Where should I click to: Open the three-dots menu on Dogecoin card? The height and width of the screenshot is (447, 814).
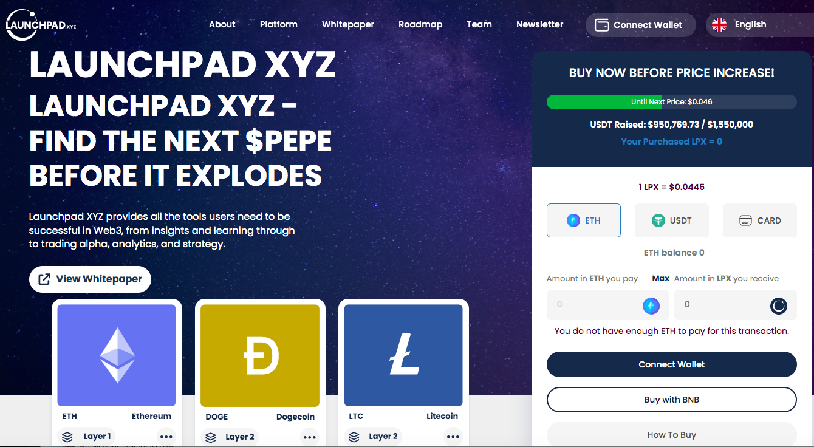pos(310,437)
